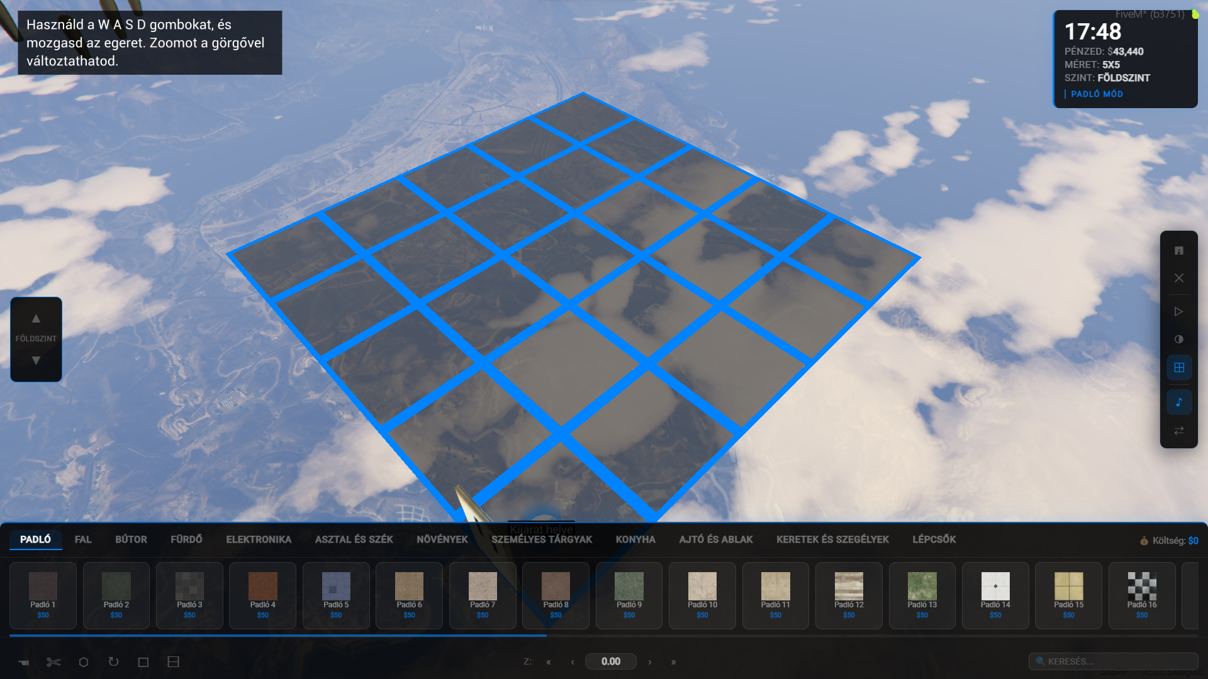Click the rotate arrow tool icon
This screenshot has width=1208, height=679.
pos(113,661)
